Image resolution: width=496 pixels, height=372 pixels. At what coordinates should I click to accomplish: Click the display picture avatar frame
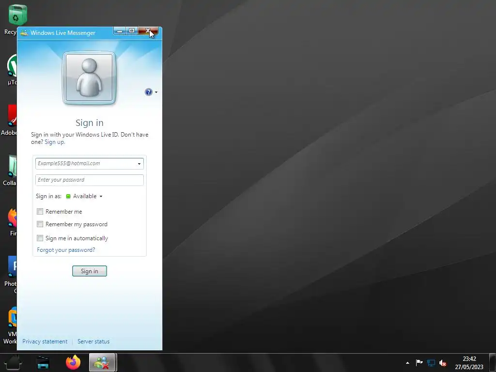click(x=89, y=78)
